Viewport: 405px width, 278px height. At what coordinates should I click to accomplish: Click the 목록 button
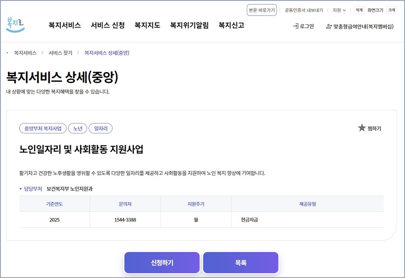(240, 262)
